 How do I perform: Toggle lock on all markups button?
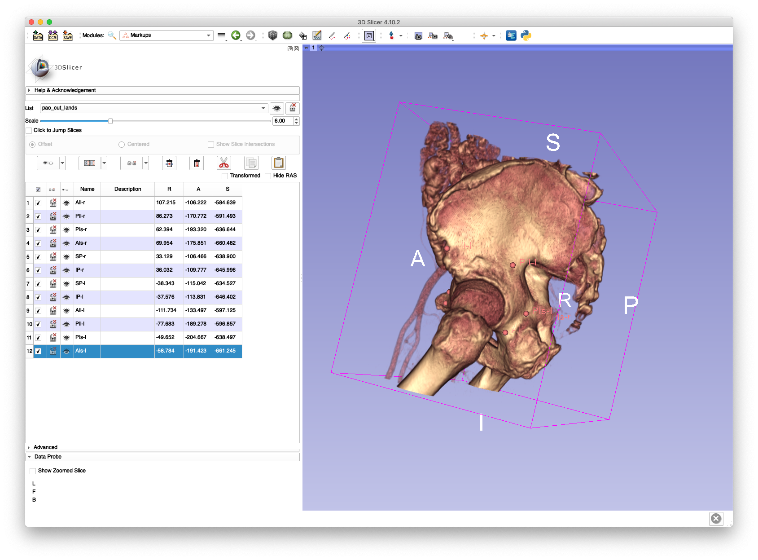click(131, 163)
